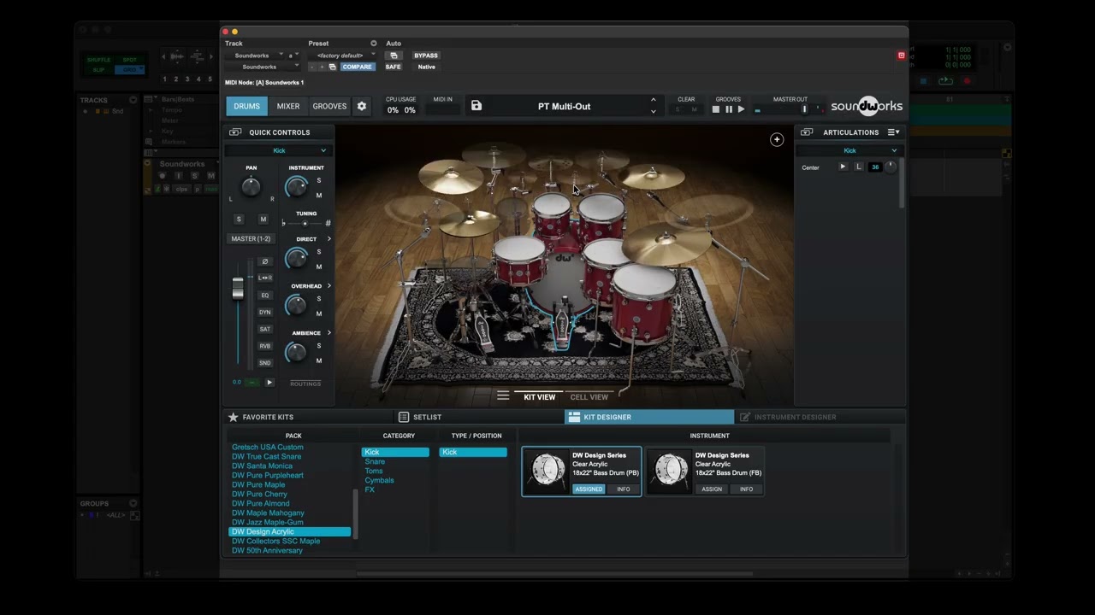The height and width of the screenshot is (615, 1095).
Task: Open the Kick dropdown in Articulations
Action: [849, 150]
